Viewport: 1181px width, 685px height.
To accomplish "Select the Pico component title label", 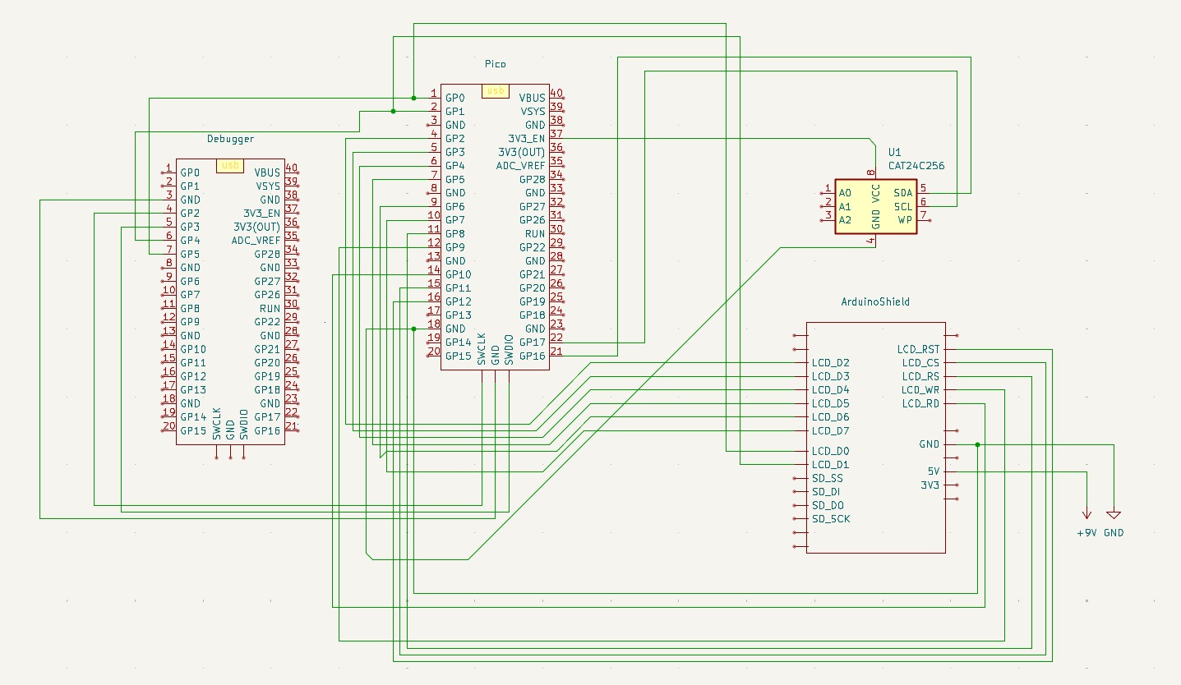I will 496,63.
